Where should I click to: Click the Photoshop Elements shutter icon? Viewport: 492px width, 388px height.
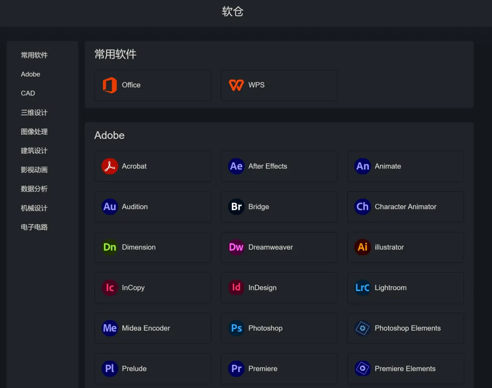pyautogui.click(x=363, y=328)
